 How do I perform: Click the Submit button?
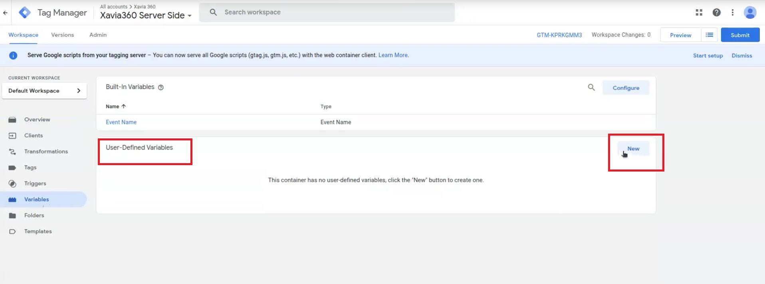[740, 35]
